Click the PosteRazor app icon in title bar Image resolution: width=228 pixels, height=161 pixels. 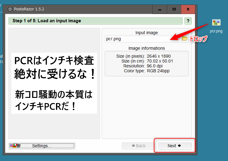10,9
